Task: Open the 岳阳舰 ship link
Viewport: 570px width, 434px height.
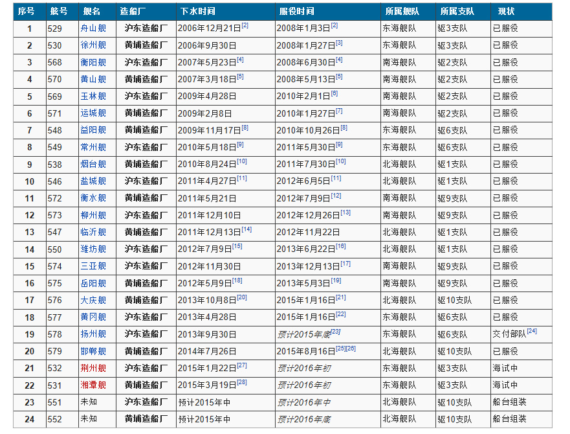Action: tap(93, 283)
